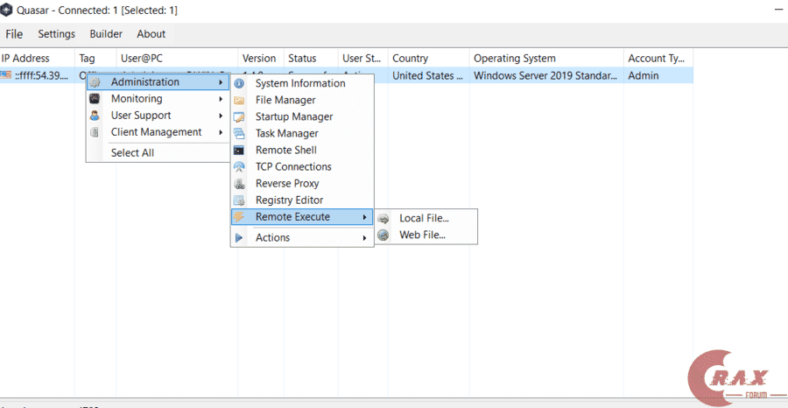The image size is (788, 408).
Task: Click the Startup Manager icon
Action: tap(238, 116)
